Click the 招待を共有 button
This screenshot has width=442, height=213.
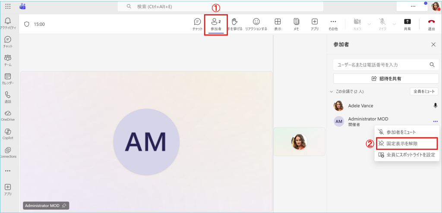[x=386, y=78]
